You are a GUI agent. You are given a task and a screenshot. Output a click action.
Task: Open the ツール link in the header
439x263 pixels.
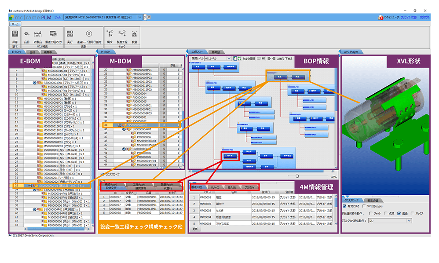(58, 17)
